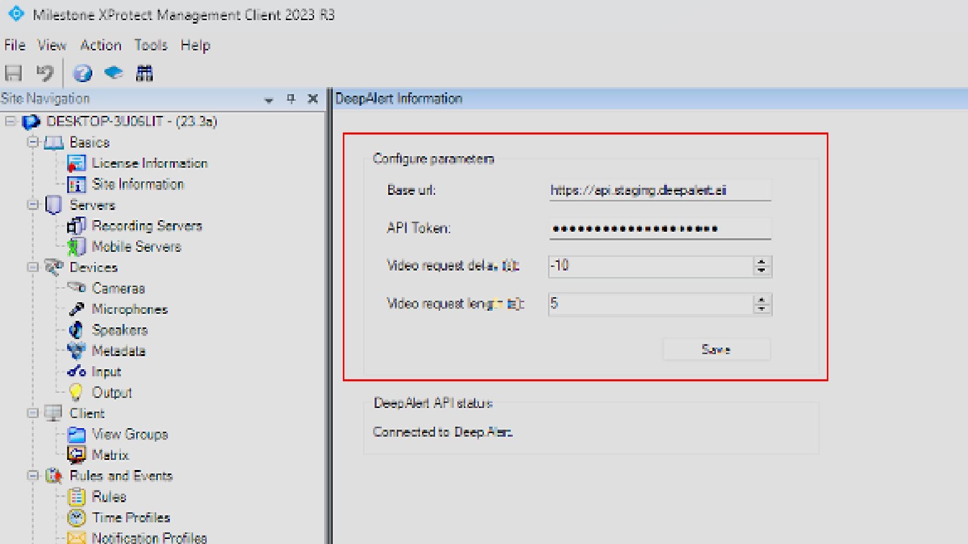This screenshot has height=544, width=968.
Task: Collapse the Devices tree node
Action: (33, 267)
